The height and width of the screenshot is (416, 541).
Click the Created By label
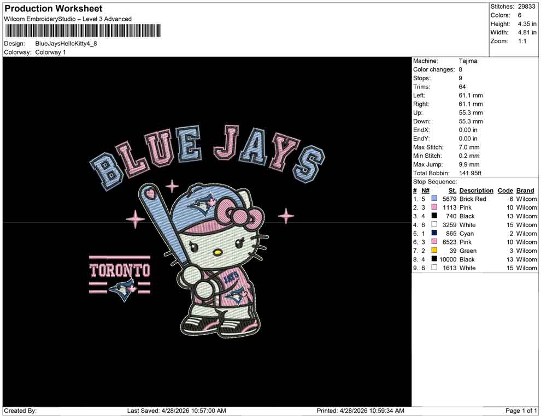(x=20, y=411)
